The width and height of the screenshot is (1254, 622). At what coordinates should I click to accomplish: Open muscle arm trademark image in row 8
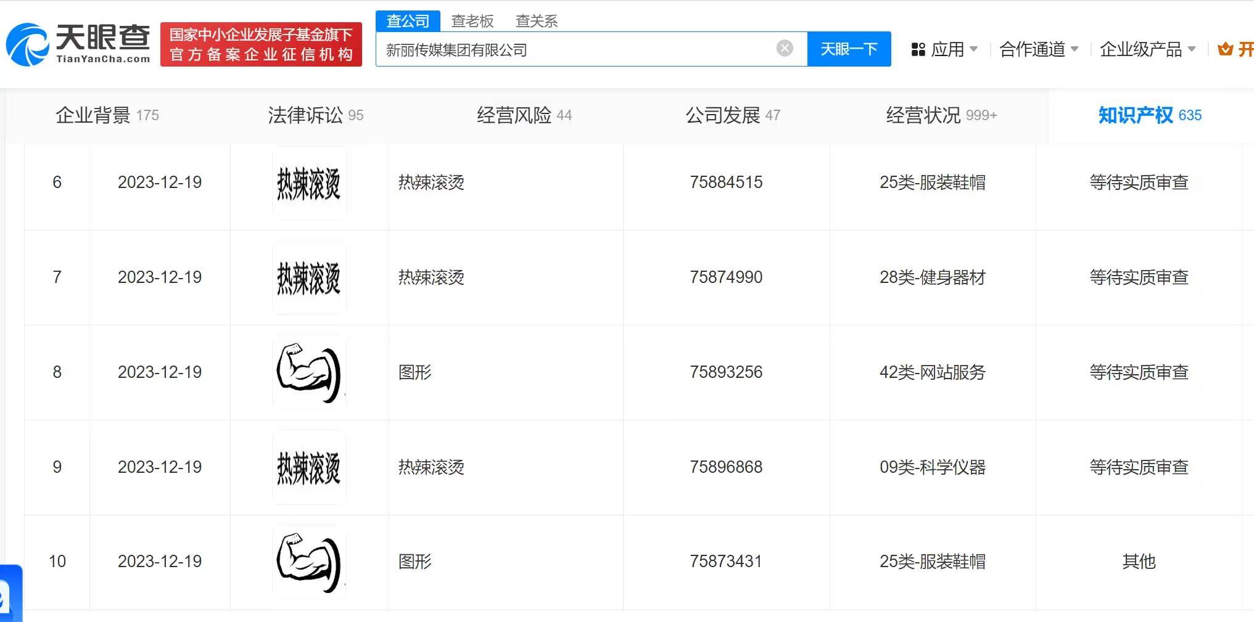click(309, 373)
